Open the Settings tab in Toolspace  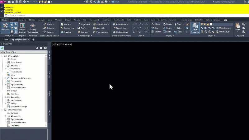click(49, 74)
